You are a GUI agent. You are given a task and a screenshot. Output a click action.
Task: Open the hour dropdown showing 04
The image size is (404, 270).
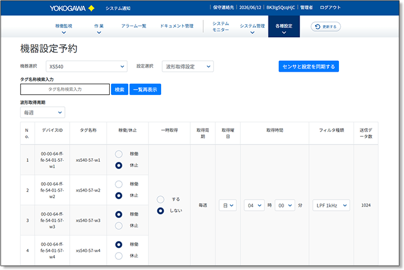254,205
